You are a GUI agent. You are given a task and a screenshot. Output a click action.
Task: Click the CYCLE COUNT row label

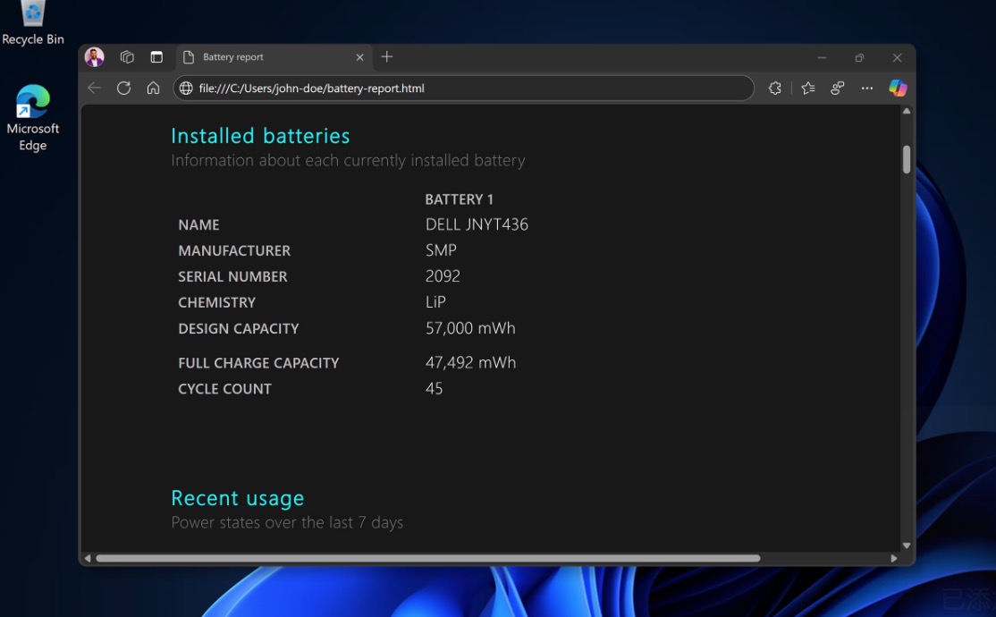225,390
